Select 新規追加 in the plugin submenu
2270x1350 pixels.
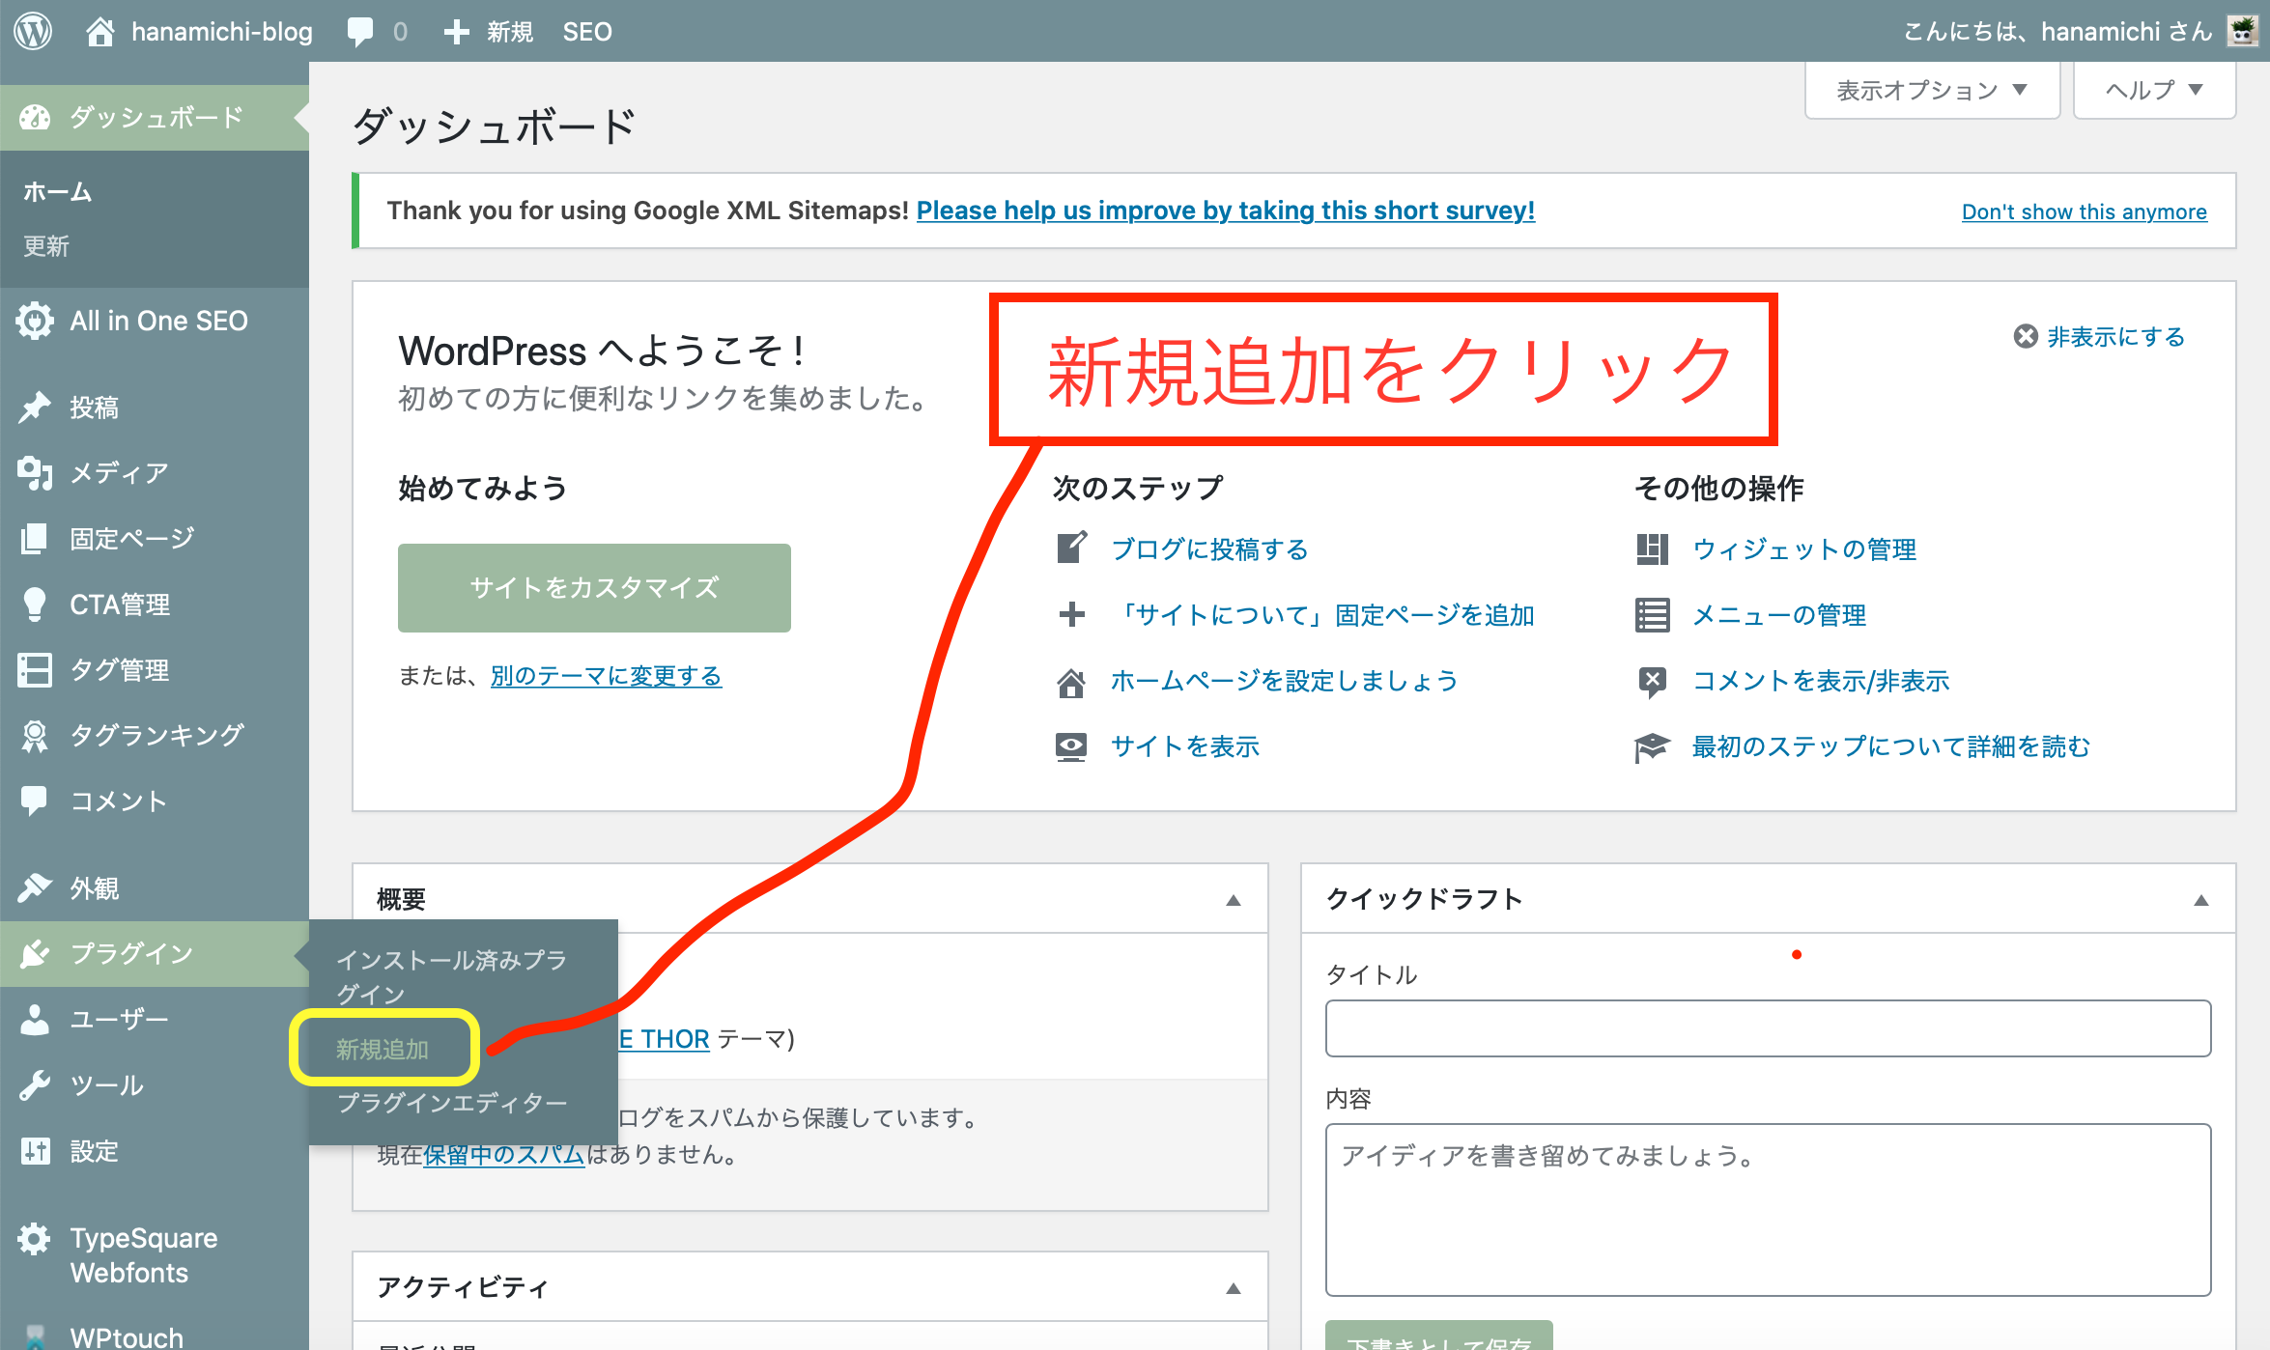click(383, 1049)
